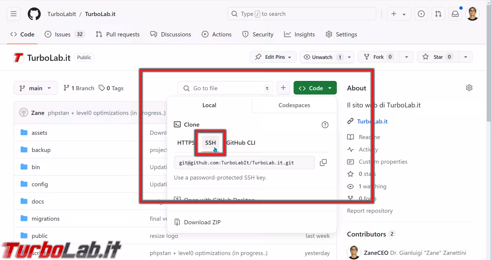Open the Actions tab
491x260 pixels.
(217, 34)
